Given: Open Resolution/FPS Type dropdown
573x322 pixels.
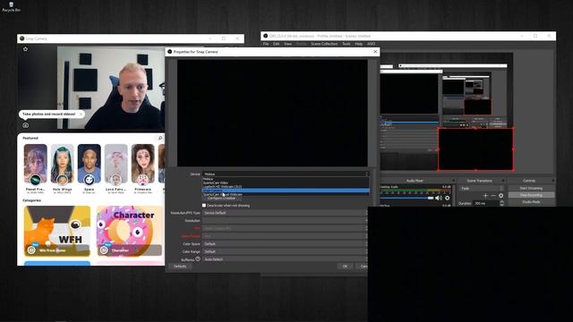Looking at the screenshot, I should (285, 213).
